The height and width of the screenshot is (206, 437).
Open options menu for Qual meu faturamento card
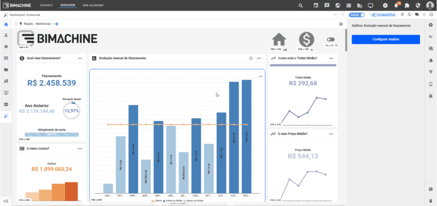[80, 58]
